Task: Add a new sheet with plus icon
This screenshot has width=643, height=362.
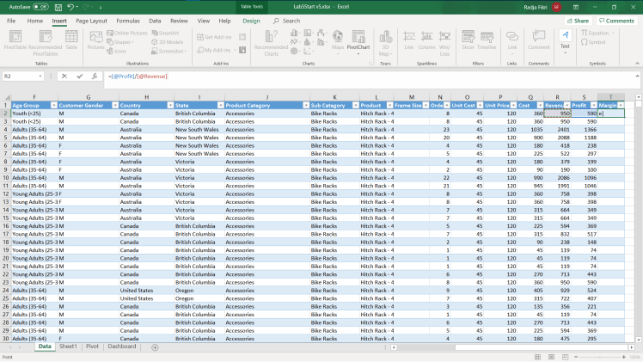Action: (155, 347)
